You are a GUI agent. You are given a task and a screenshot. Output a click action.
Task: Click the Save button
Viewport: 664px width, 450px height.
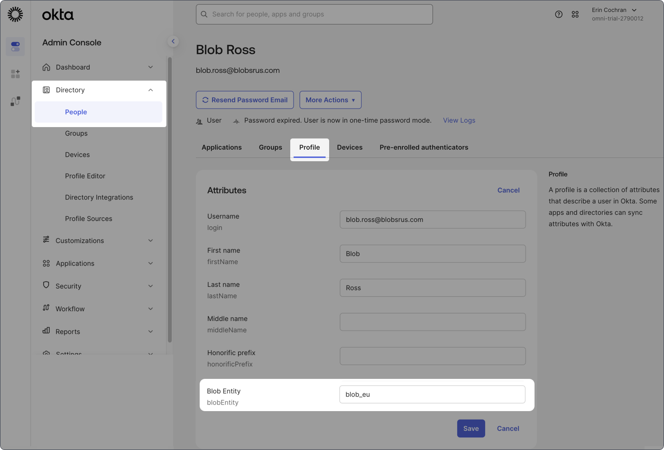[470, 428]
